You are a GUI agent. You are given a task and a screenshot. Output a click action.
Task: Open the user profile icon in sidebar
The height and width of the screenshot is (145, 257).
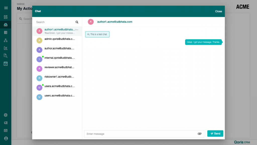click(x=6, y=138)
